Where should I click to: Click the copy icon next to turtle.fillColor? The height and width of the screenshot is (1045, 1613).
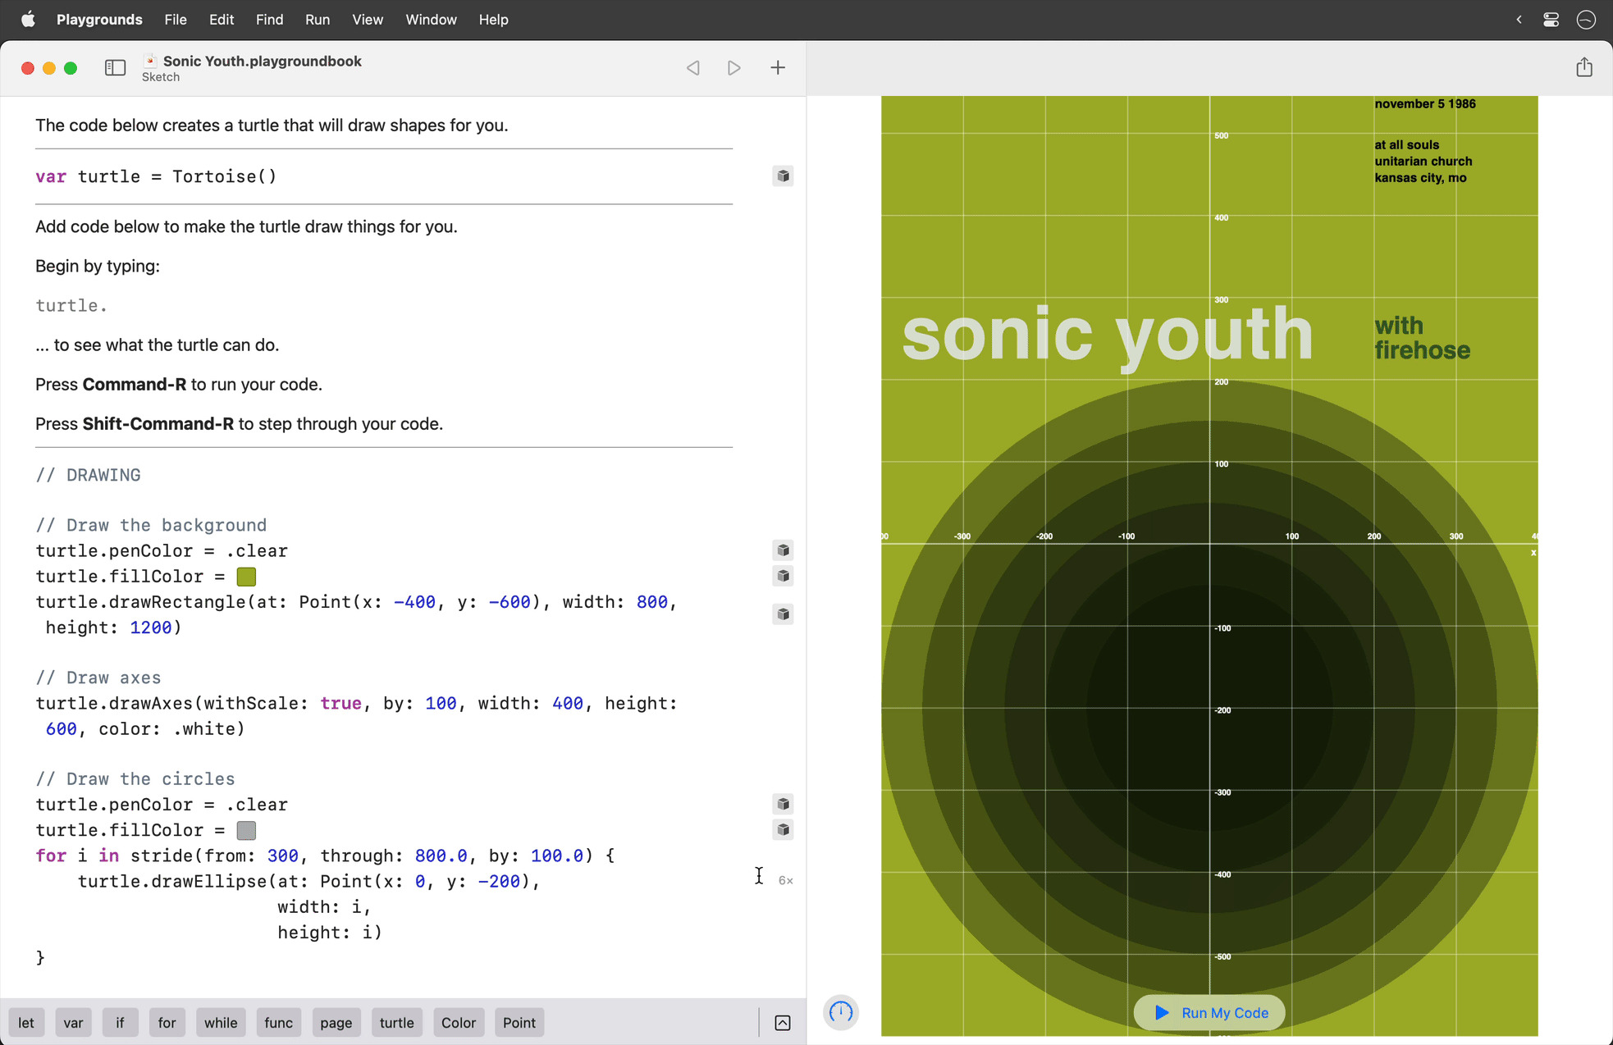782,575
